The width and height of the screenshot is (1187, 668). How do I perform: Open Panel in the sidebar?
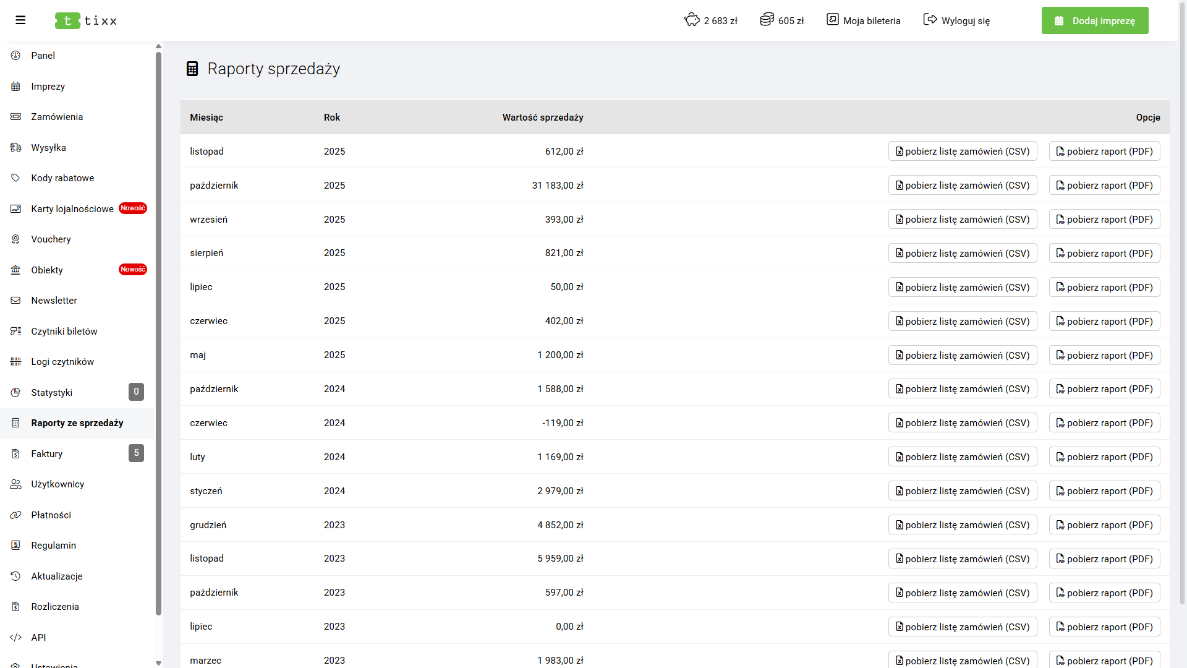43,56
